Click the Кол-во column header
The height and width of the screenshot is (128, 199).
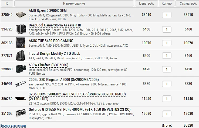[x=167, y=4]
